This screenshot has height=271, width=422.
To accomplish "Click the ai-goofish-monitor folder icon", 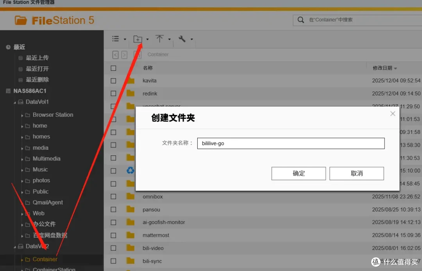I will (131, 222).
